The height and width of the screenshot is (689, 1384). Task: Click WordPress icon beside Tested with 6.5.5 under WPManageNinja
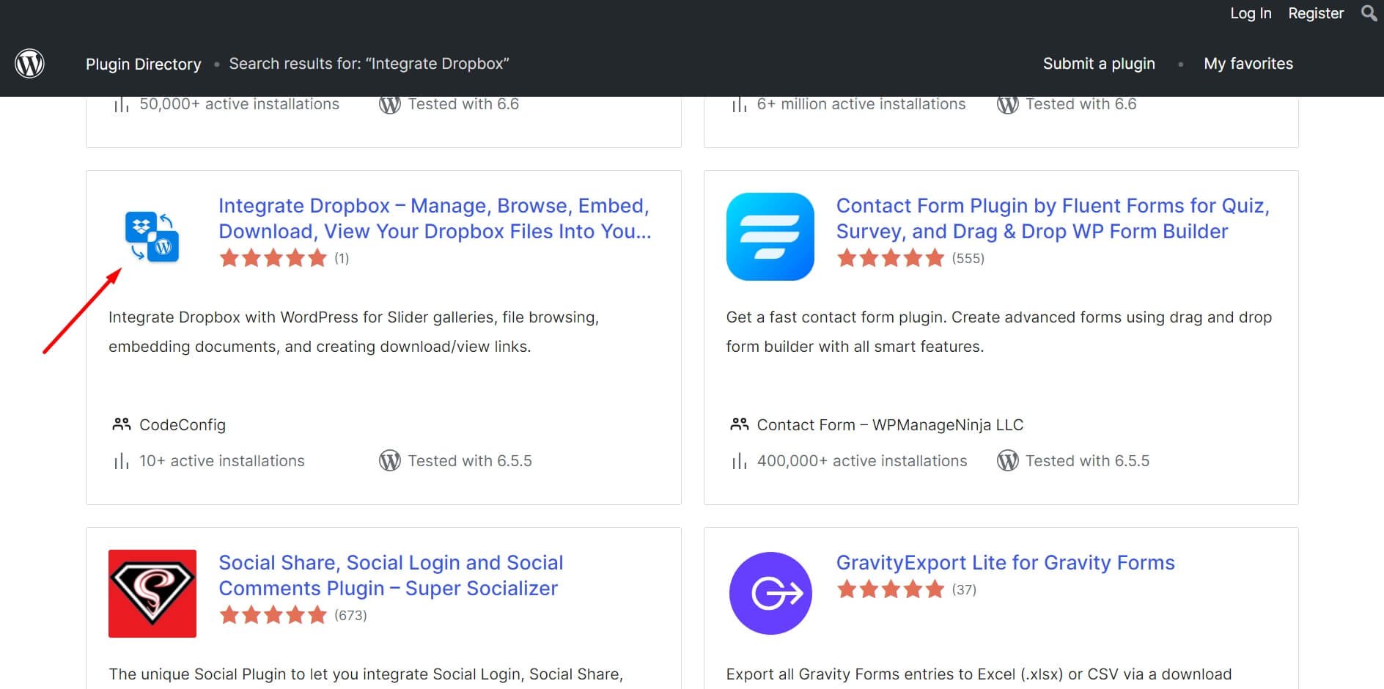tap(1008, 461)
